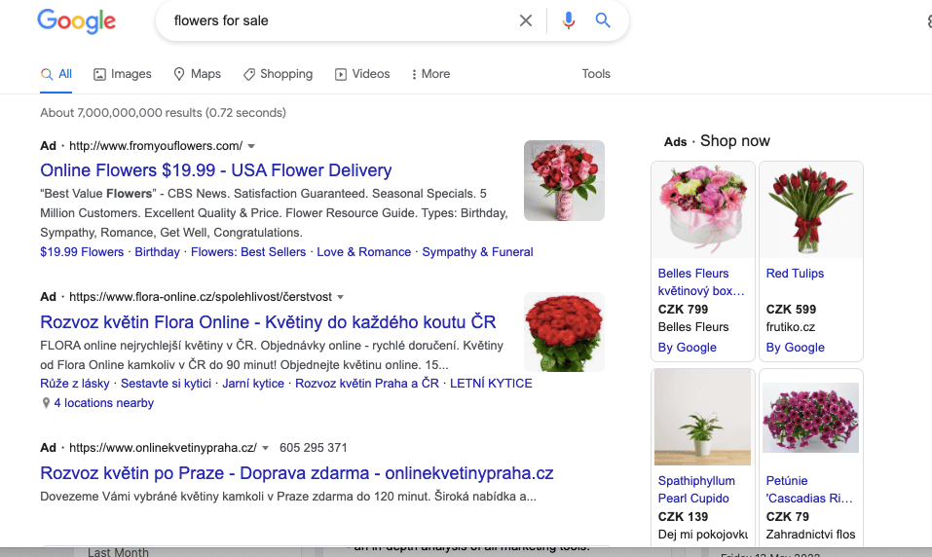
Task: Expand the onlinekvetinypraha.cz ad dropdown arrow
Action: pyautogui.click(x=265, y=449)
